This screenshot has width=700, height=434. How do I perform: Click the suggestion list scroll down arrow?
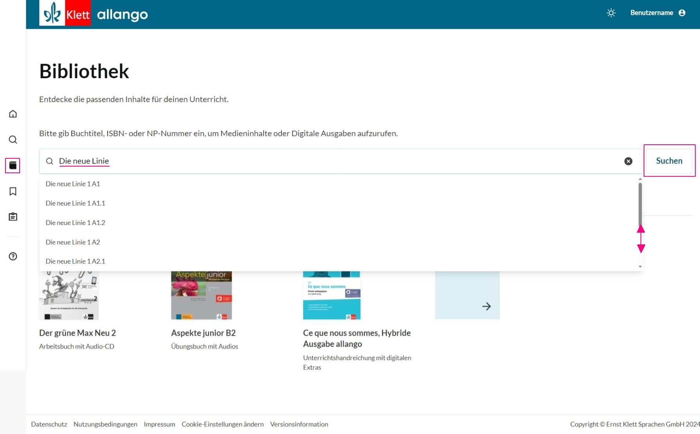point(640,267)
